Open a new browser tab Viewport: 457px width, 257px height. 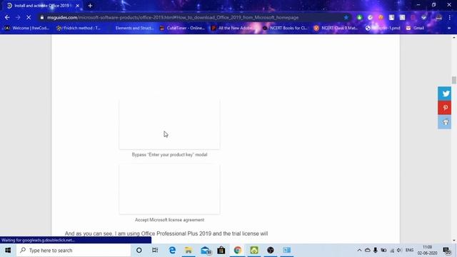(90, 6)
